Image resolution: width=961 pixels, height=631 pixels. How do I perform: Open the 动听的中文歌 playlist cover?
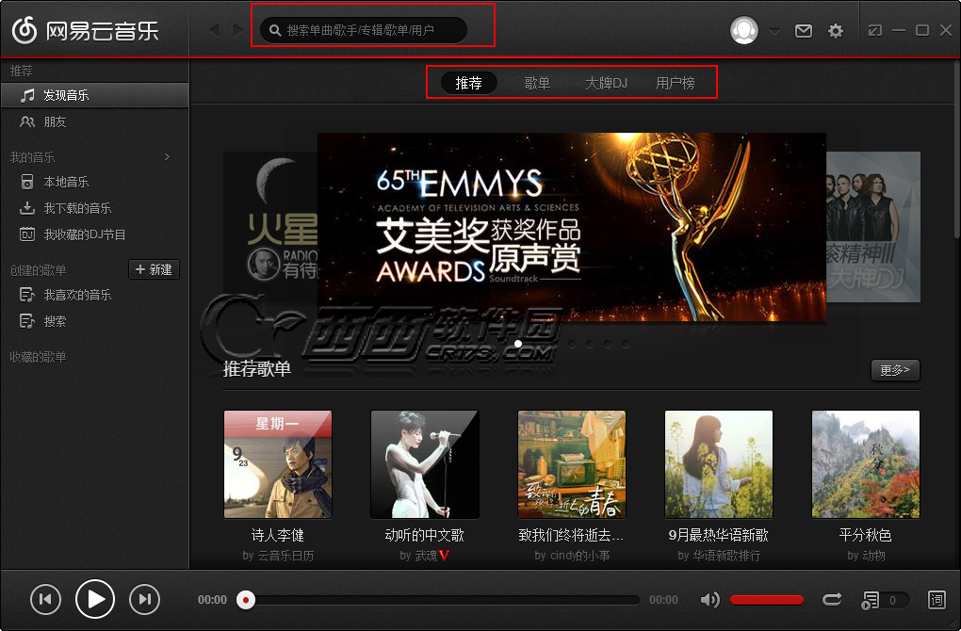425,464
